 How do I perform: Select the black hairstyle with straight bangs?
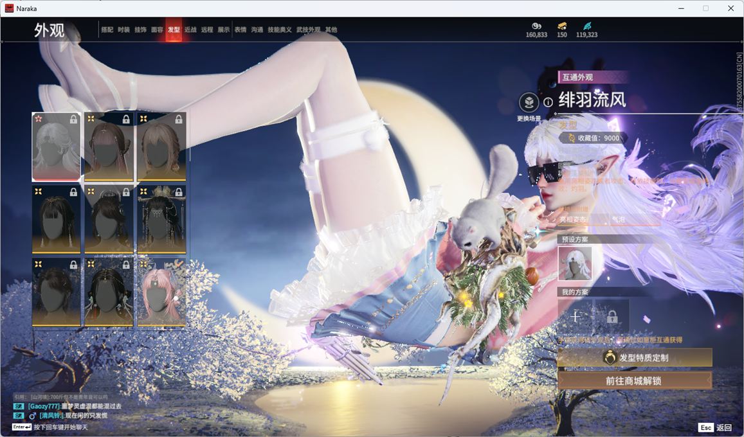[x=56, y=219]
